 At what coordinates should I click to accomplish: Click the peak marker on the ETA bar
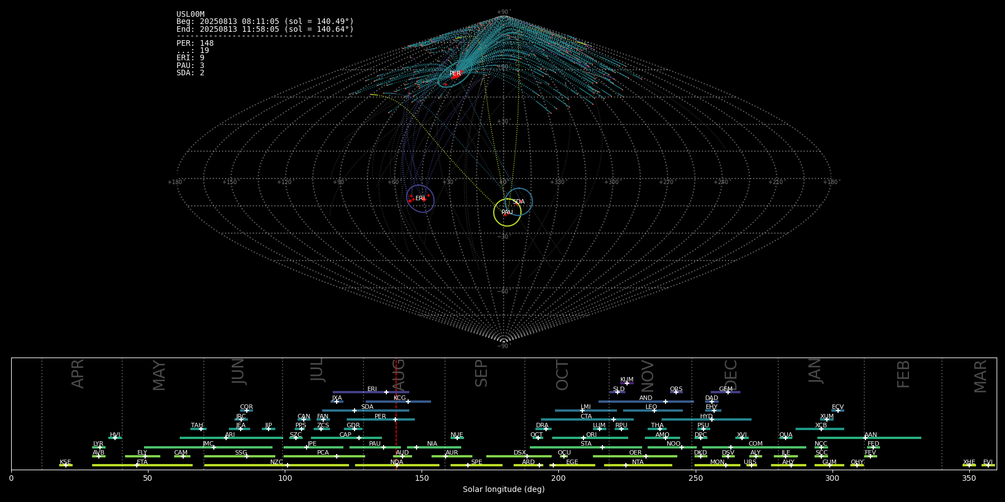point(136,465)
